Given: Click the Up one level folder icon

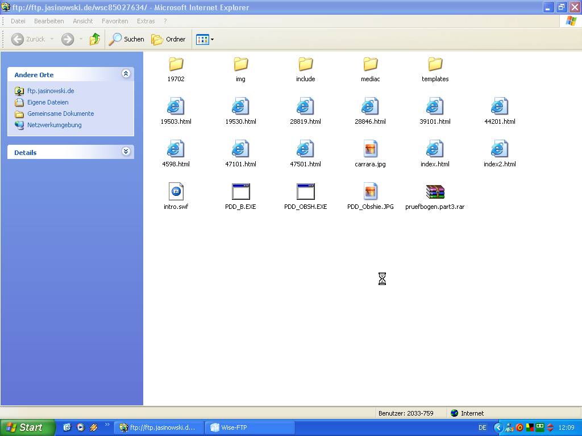Looking at the screenshot, I should point(95,39).
